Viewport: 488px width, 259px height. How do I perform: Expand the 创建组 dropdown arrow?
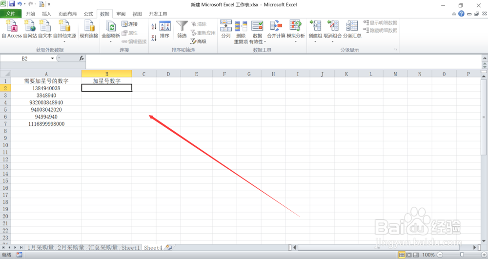click(315, 41)
